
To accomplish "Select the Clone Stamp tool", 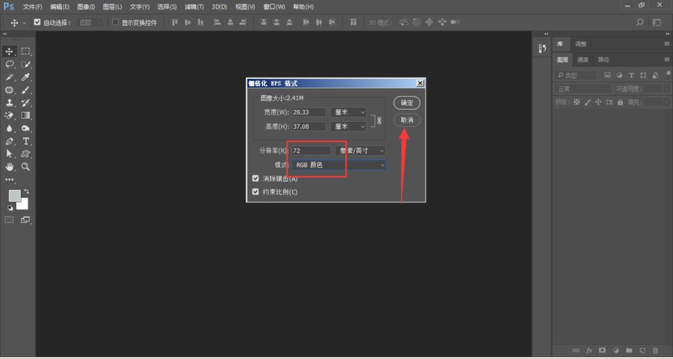I will click(9, 103).
